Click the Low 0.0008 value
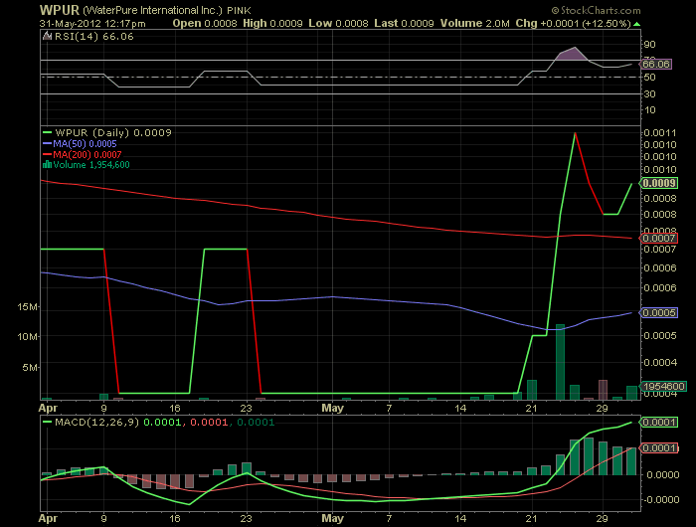The width and height of the screenshot is (696, 527). pos(338,24)
